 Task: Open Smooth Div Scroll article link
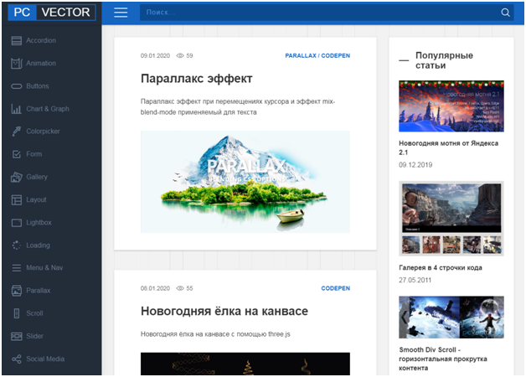point(443,359)
